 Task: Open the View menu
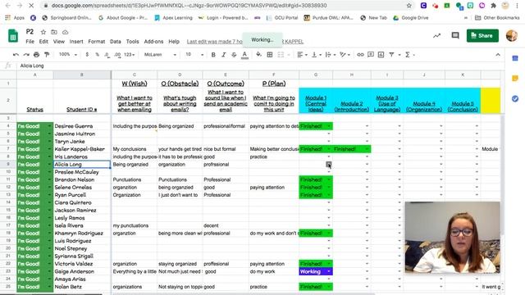pos(58,42)
